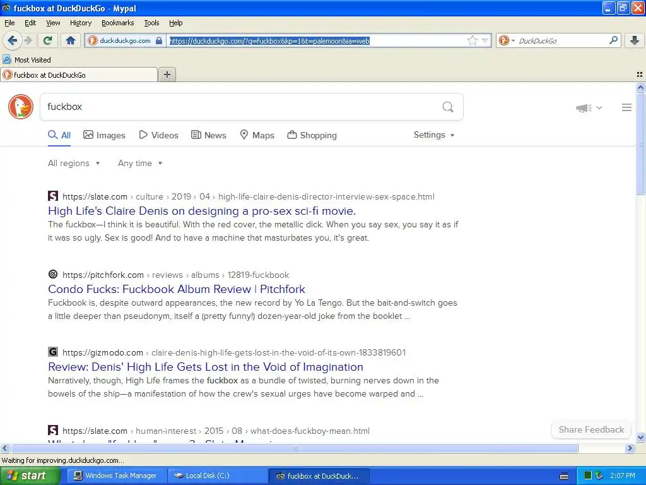Select the 'fuckbox at DuckDuckGo' browser tab
Image resolution: width=646 pixels, height=485 pixels.
point(79,75)
